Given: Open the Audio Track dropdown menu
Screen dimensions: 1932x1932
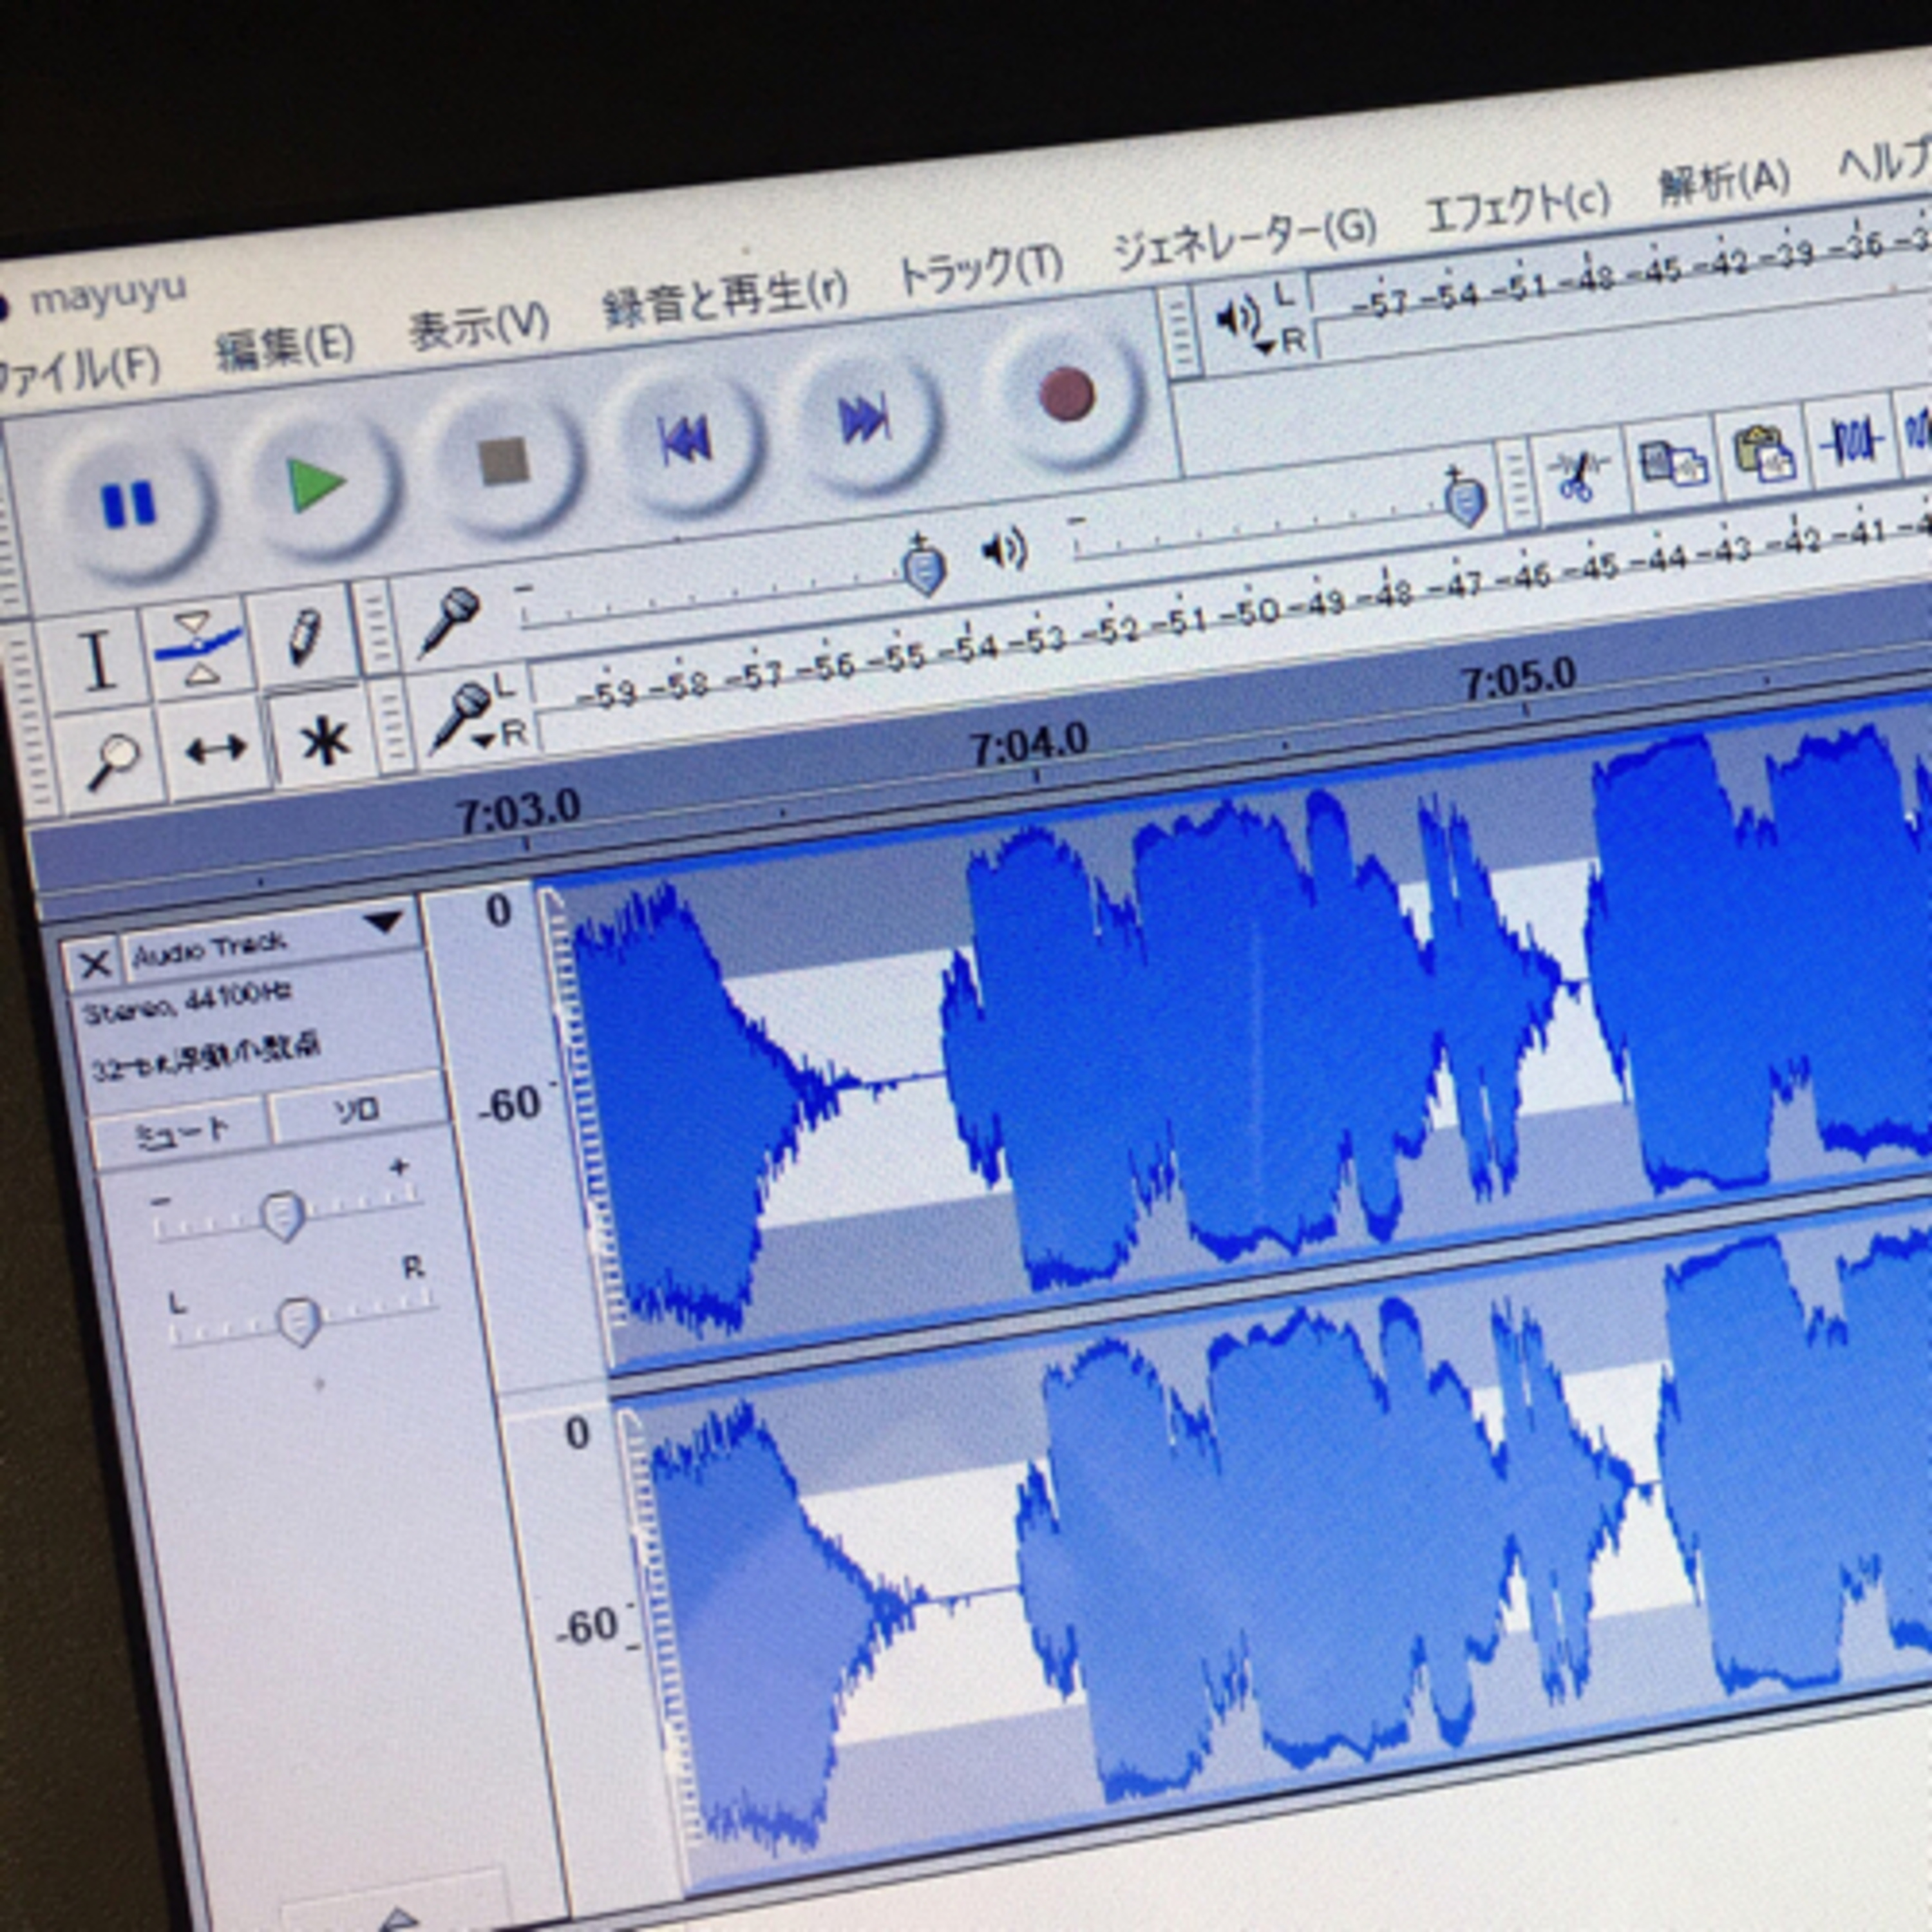Looking at the screenshot, I should click(384, 921).
